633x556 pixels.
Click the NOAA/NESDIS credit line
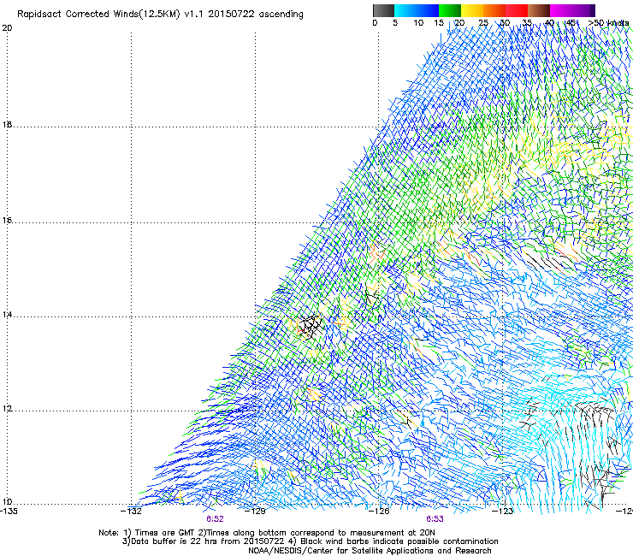tap(370, 551)
